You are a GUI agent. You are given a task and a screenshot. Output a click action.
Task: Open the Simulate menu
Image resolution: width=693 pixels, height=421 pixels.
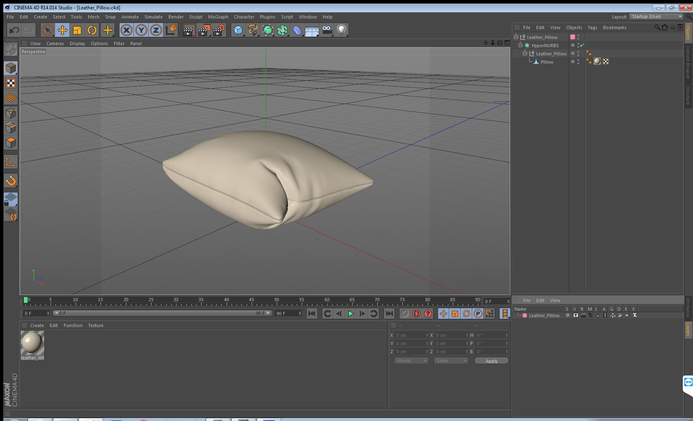click(x=154, y=17)
